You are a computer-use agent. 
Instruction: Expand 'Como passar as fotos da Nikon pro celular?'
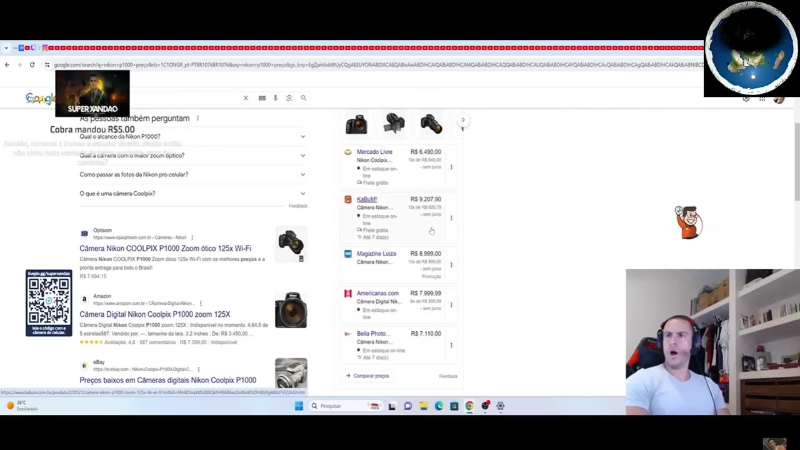192,174
